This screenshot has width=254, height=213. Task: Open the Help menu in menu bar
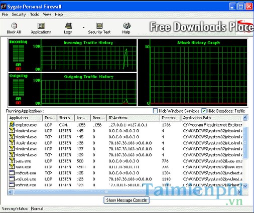click(x=59, y=15)
